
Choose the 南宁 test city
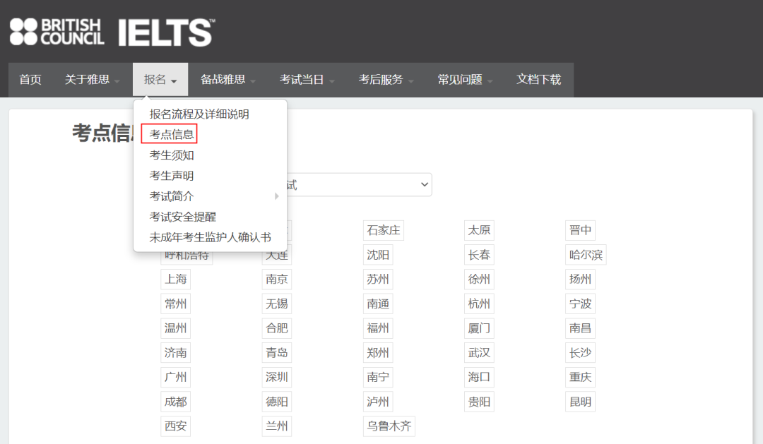pos(377,378)
